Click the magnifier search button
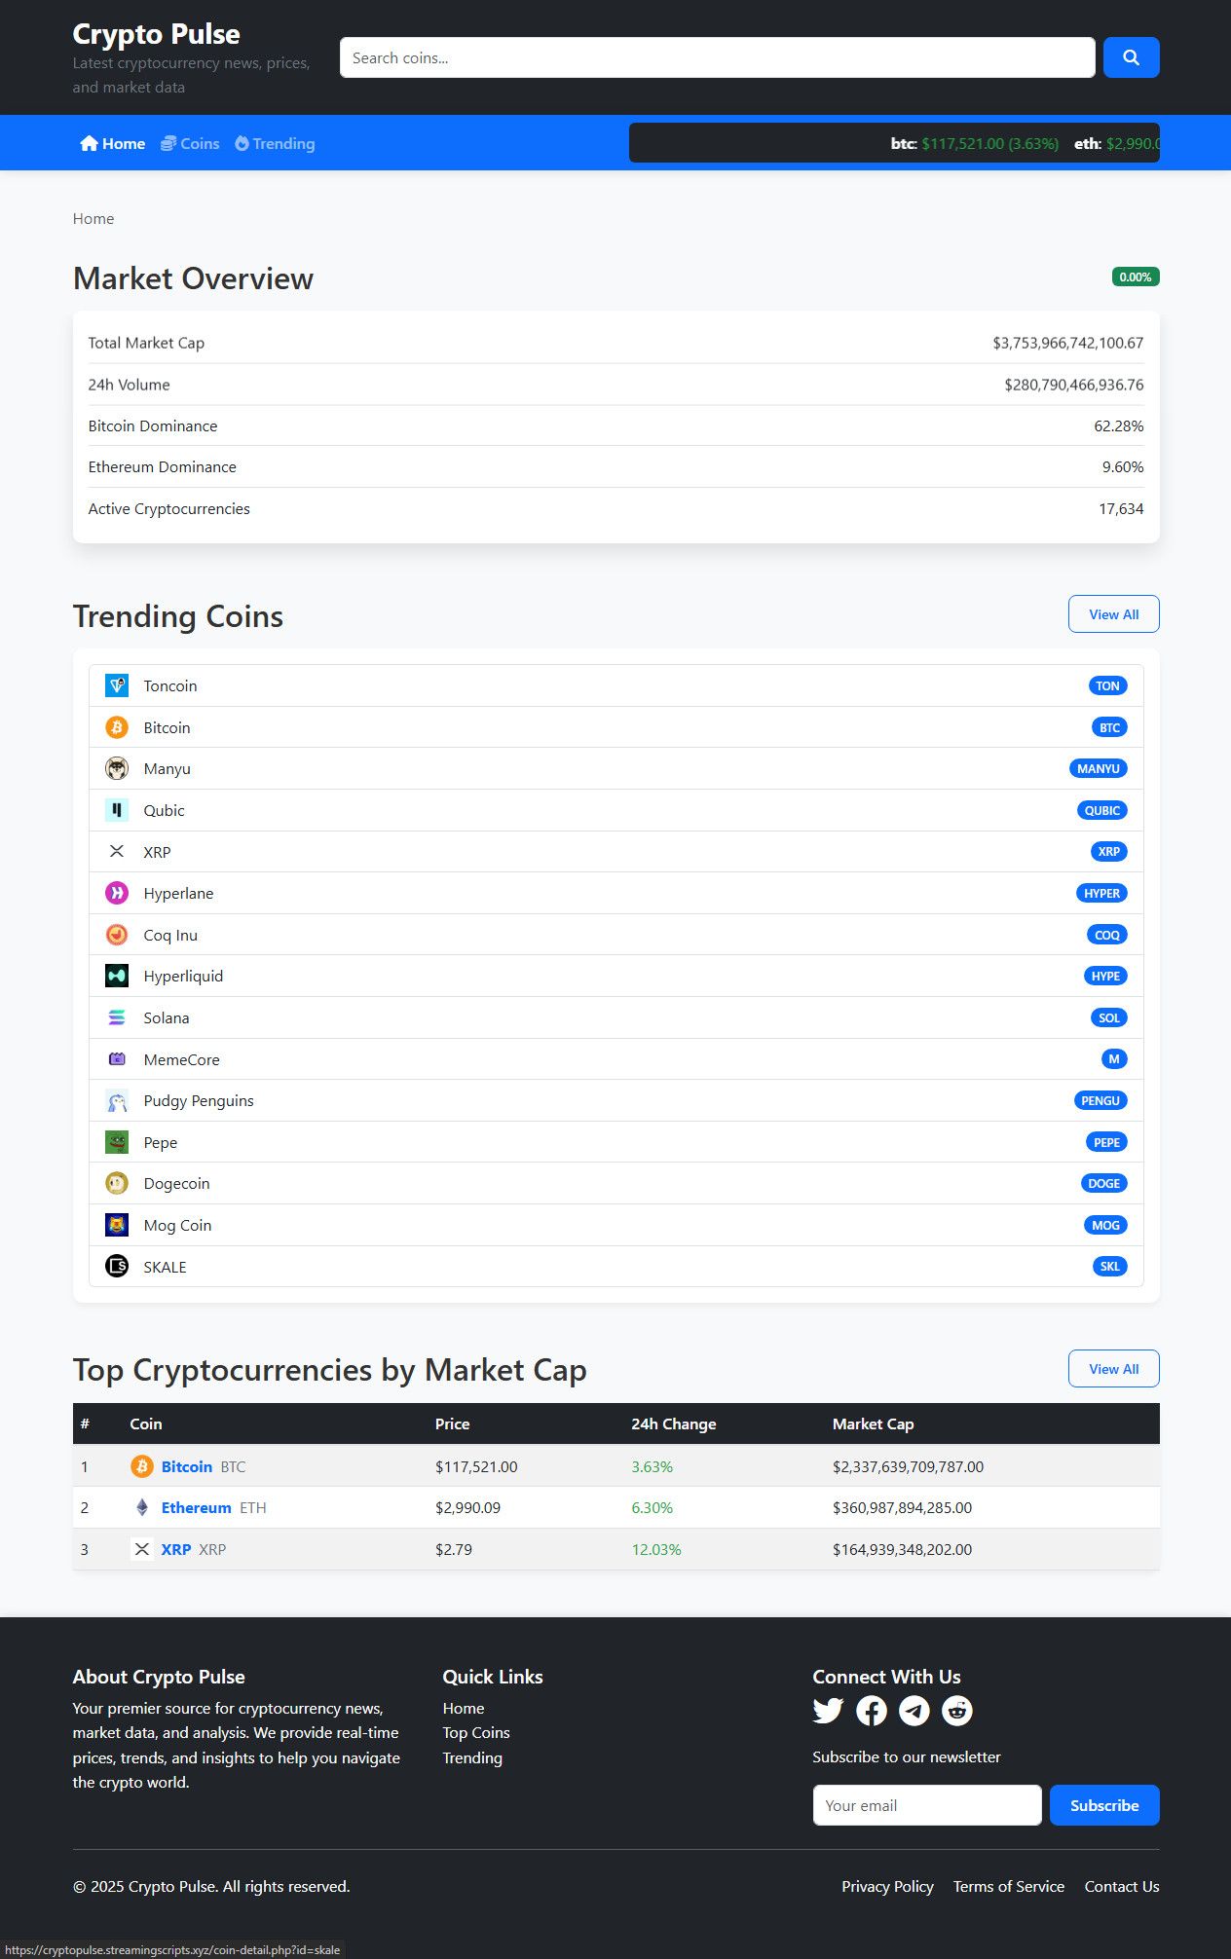The width and height of the screenshot is (1231, 1959). (x=1131, y=57)
